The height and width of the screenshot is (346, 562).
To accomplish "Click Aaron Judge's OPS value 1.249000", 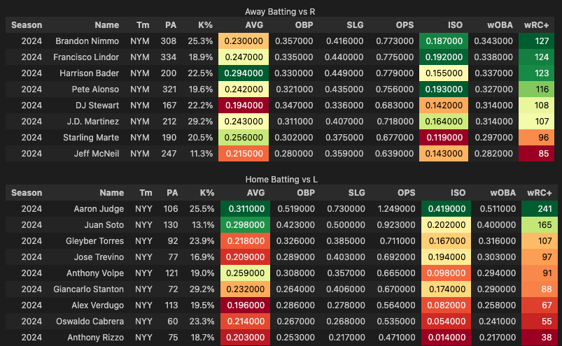I will click(x=396, y=209).
